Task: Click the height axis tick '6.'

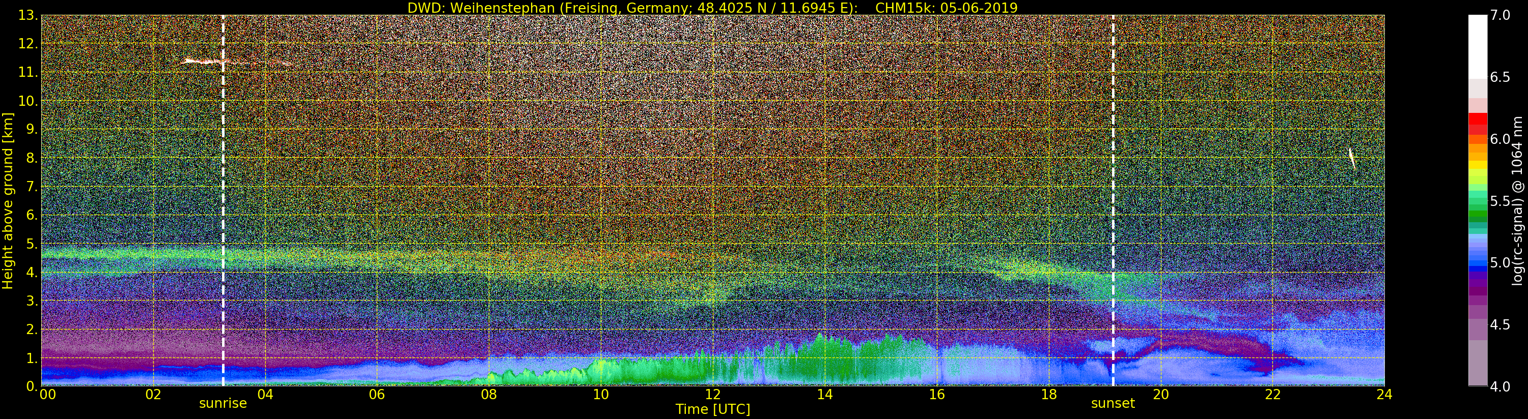Action: [x=32, y=215]
